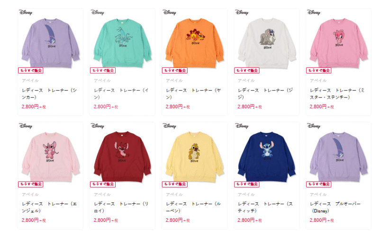379x235 pixels.
Task: Click the アベイル brand label under the red sweatshirt
Action: (x=102, y=194)
